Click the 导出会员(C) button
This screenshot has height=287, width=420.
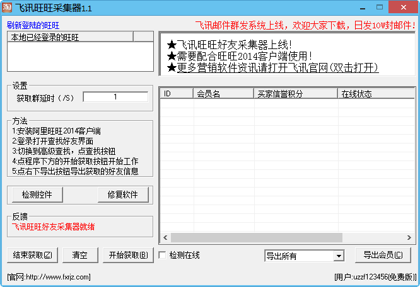383,255
